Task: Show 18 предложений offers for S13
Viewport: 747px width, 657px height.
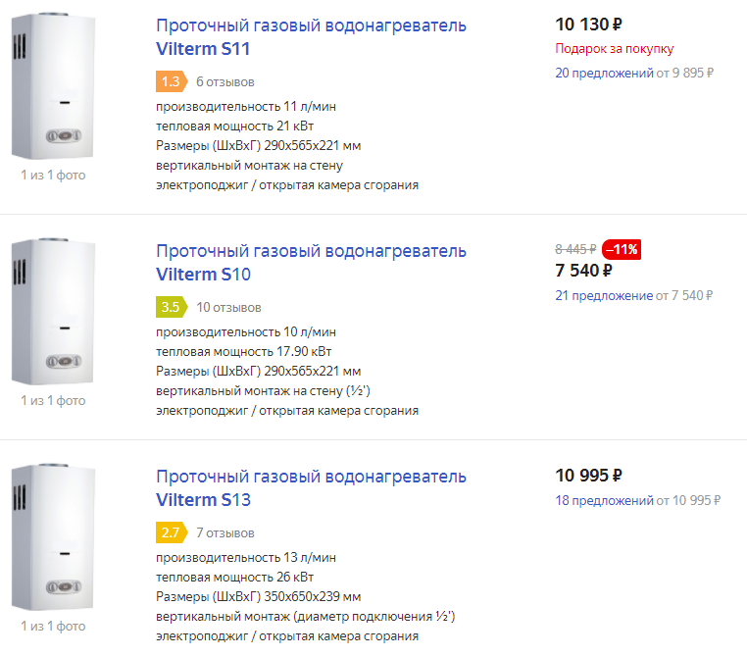Action: [x=604, y=500]
